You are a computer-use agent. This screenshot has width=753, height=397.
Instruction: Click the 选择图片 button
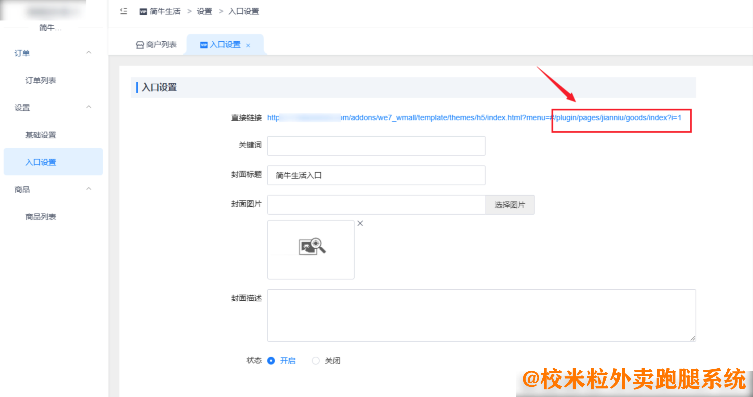[x=510, y=205]
